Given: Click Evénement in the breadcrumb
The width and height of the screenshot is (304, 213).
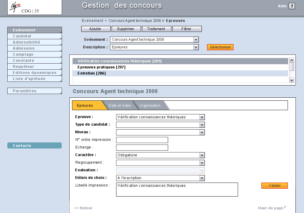Looking at the screenshot, I should tap(92, 21).
